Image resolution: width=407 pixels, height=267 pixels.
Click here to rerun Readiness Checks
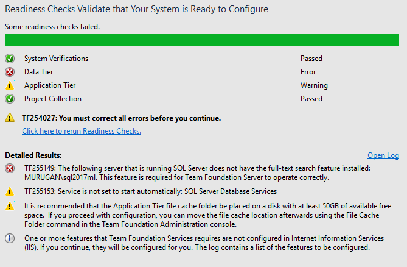click(82, 131)
